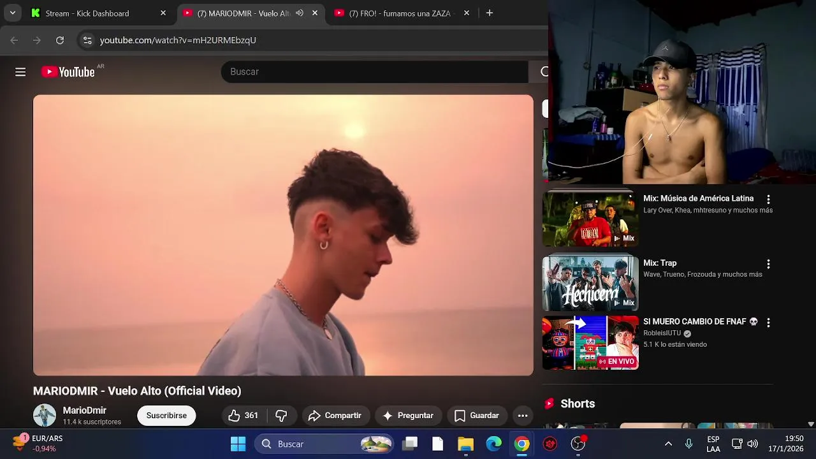This screenshot has height=459, width=816.
Task: Click the Shorts section heading
Action: (x=578, y=404)
